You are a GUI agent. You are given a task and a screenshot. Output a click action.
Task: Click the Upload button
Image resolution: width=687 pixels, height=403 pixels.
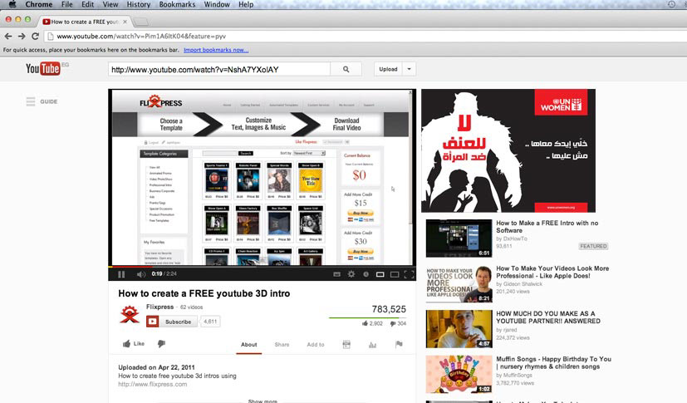[388, 69]
